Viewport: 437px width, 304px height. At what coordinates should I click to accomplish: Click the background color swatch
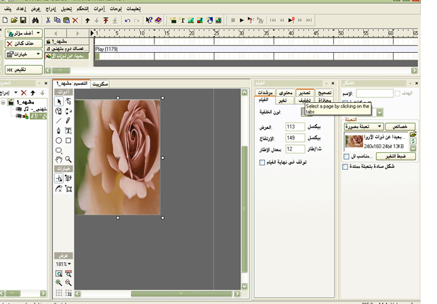pyautogui.click(x=303, y=112)
